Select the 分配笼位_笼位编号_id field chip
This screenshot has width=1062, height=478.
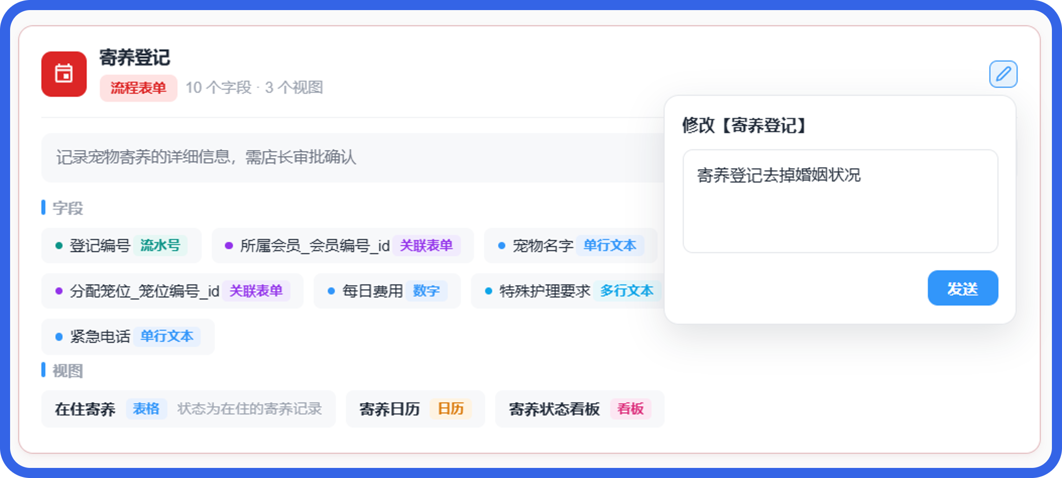tap(172, 291)
